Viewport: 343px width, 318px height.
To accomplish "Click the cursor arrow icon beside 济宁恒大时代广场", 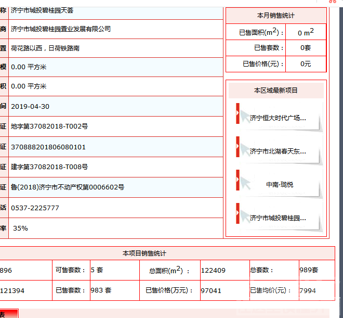I will [x=245, y=116].
